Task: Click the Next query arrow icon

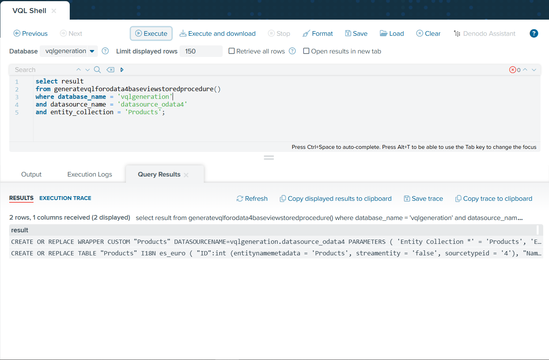Action: [63, 33]
